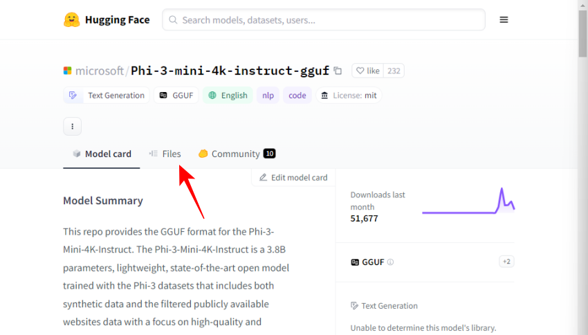
Task: Open the 232 likes count
Action: 394,71
